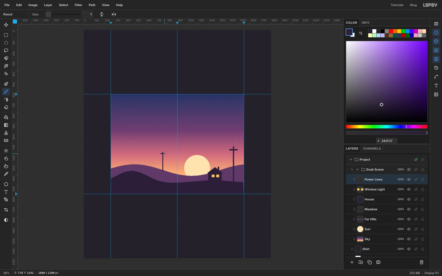Collapse the Dusk Scene folder

[357, 169]
